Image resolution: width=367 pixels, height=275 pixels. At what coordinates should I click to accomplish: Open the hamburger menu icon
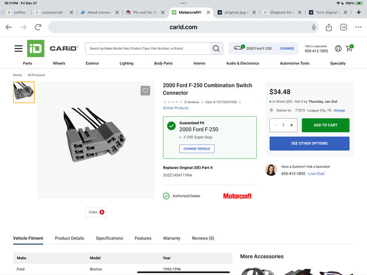point(19,49)
